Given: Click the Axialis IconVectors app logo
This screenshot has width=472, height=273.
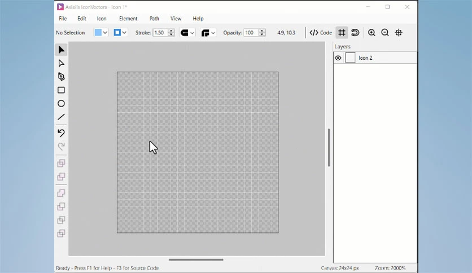Looking at the screenshot, I should pos(60,7).
